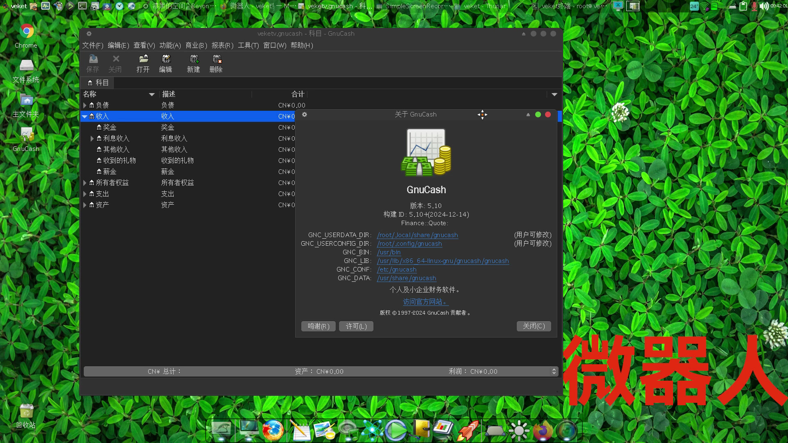Viewport: 788px width, 443px height.
Task: Open the terminal launcher in top panel
Action: coord(82,6)
